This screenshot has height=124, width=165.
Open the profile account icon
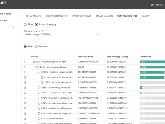click(152, 5)
